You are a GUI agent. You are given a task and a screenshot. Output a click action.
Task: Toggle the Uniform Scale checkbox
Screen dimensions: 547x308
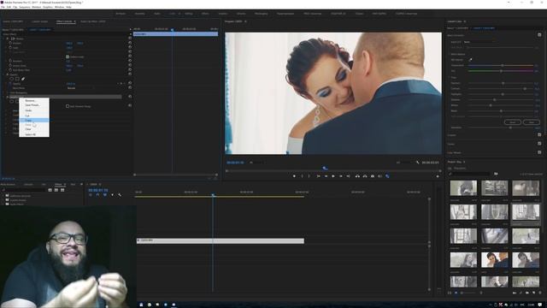(68, 56)
